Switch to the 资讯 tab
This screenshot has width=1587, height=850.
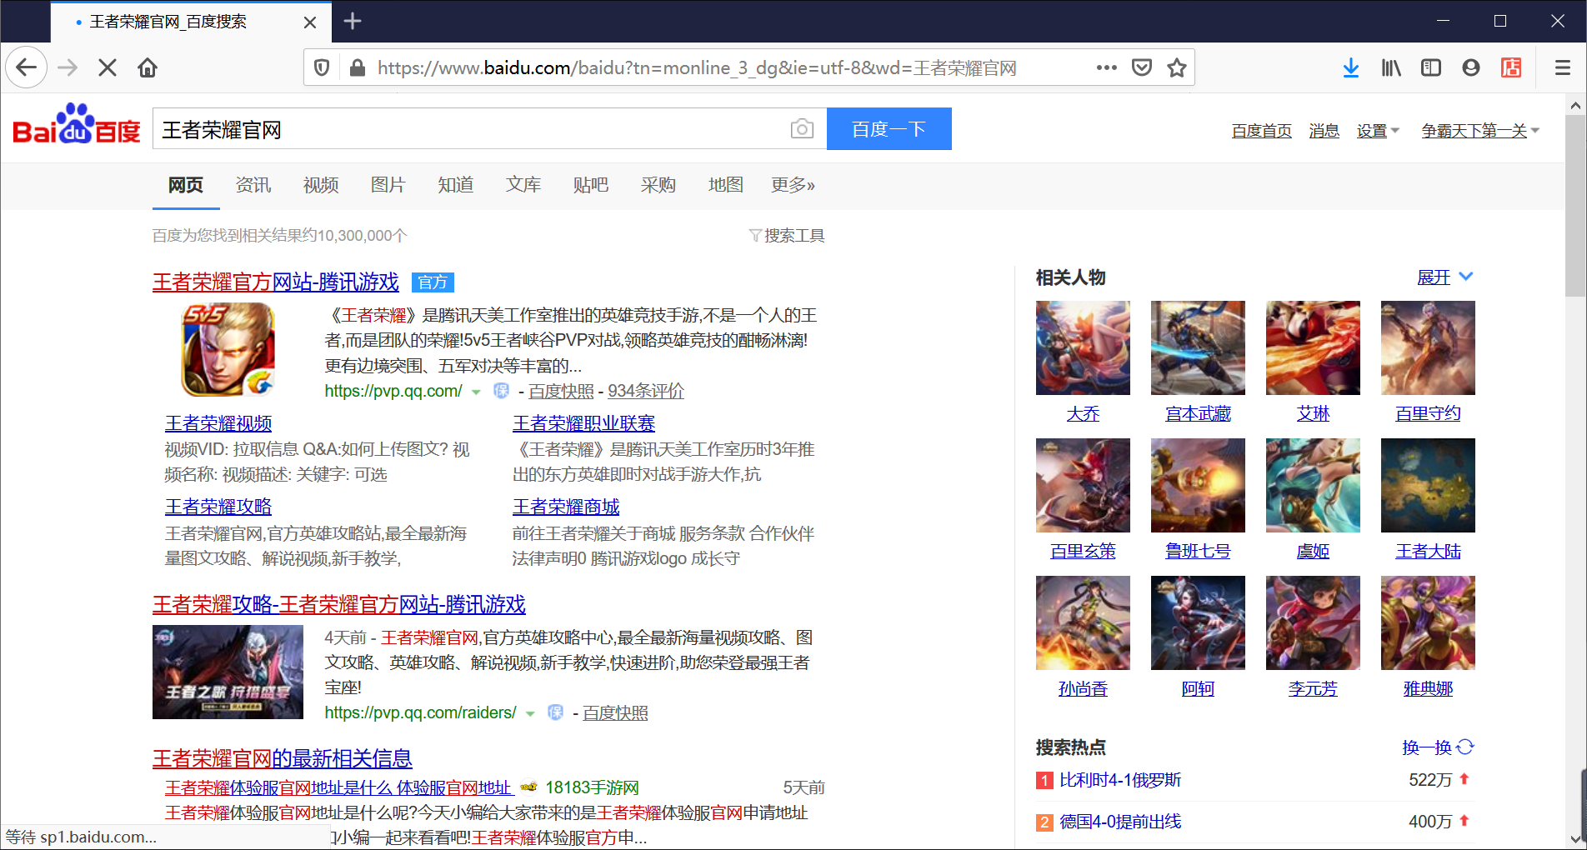coord(253,185)
